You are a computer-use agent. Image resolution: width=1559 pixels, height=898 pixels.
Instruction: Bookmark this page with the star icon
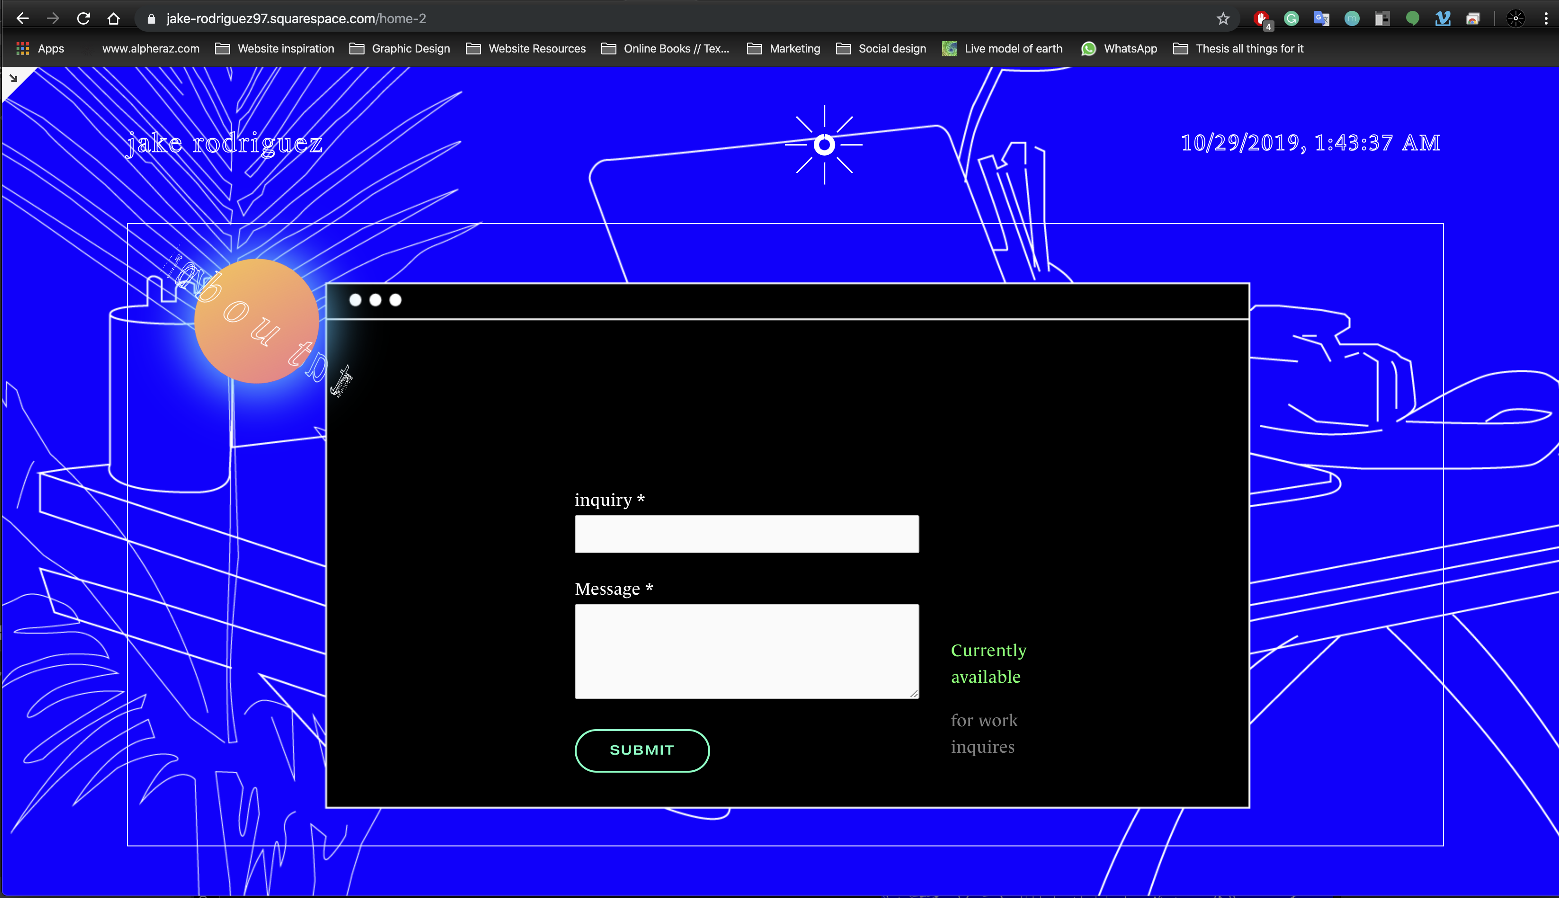tap(1223, 18)
